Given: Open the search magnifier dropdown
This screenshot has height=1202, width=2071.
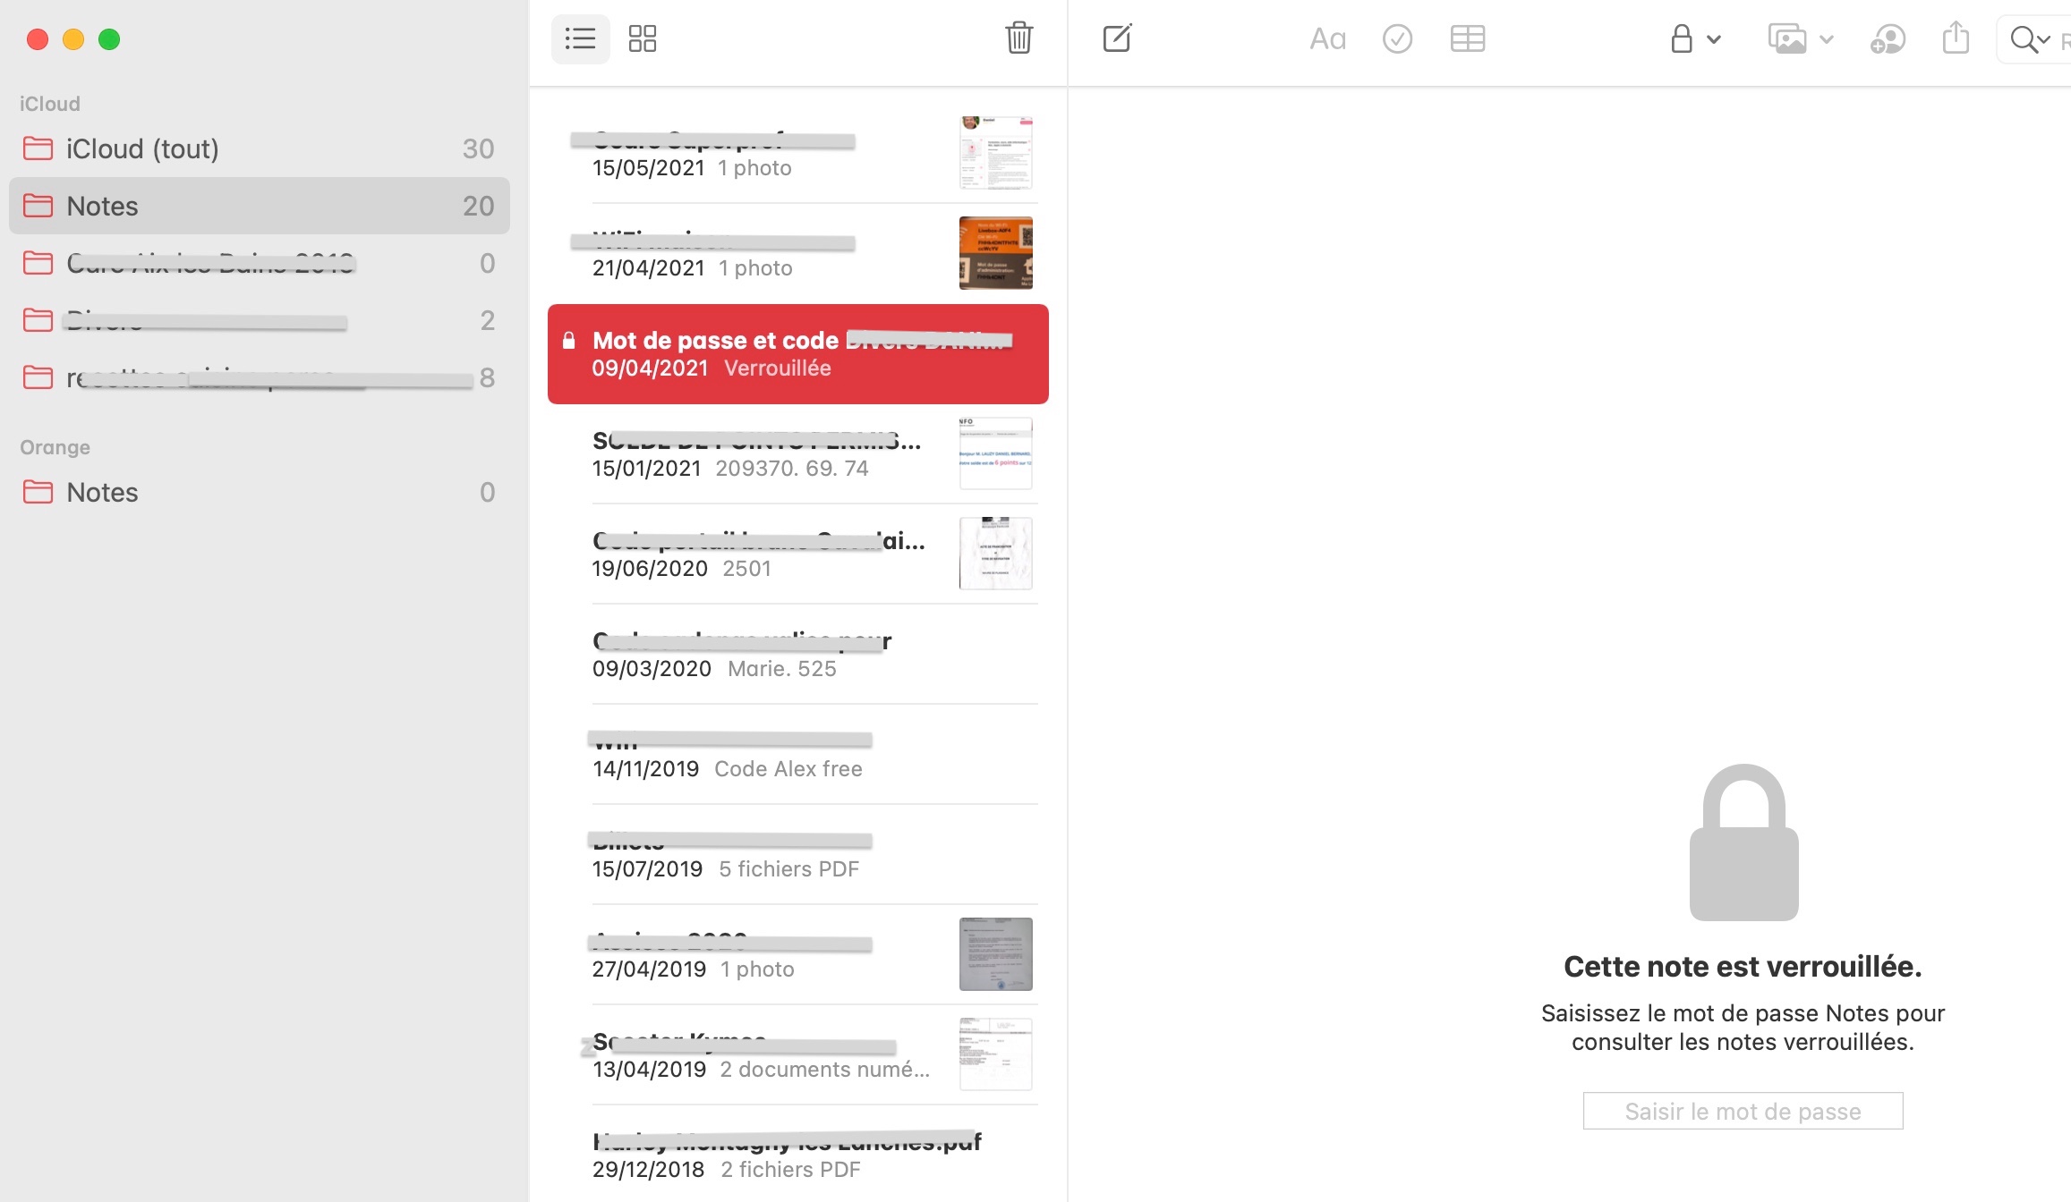Looking at the screenshot, I should tap(2029, 39).
